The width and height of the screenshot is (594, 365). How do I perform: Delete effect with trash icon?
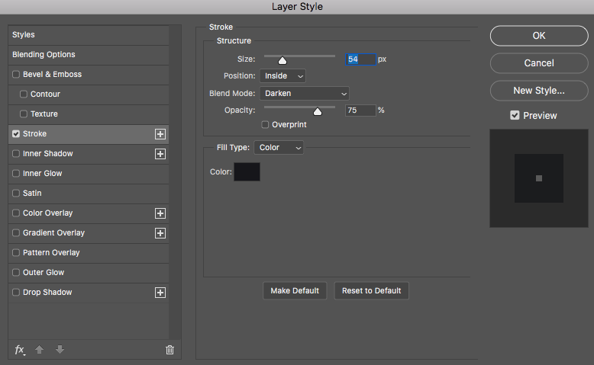click(169, 350)
